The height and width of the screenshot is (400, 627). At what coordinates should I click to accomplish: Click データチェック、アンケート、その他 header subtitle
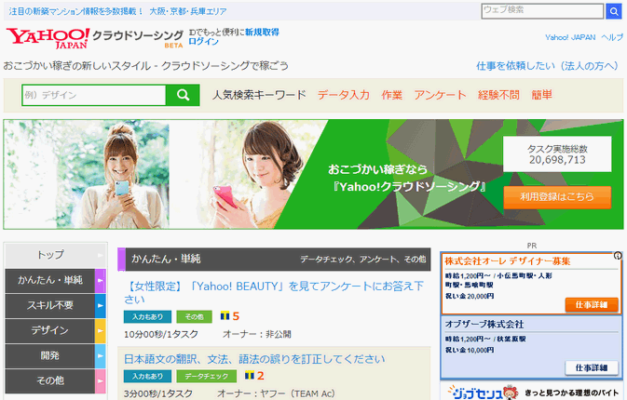[363, 260]
